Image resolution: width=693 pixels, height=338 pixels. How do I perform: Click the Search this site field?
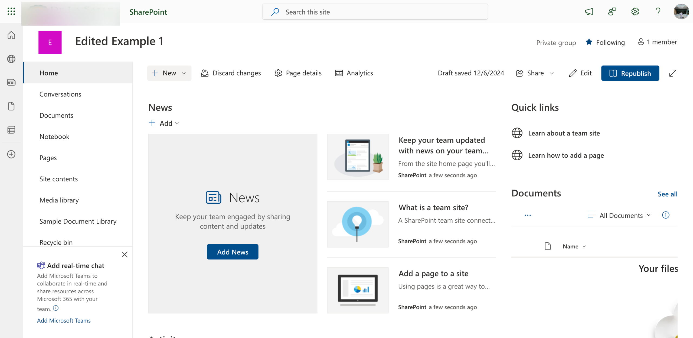click(x=375, y=12)
